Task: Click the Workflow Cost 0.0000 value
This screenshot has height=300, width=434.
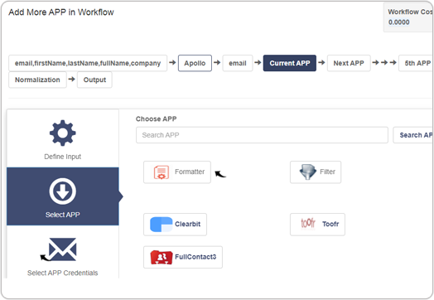Action: click(399, 22)
